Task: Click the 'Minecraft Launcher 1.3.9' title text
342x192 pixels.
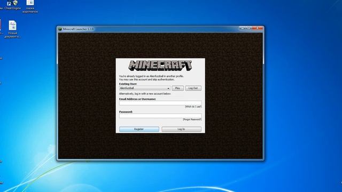Action: click(x=79, y=29)
